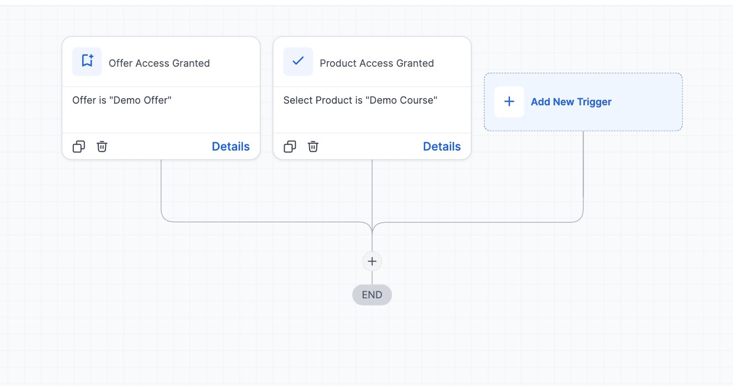Click the "Offer Access Granted" title

159,63
